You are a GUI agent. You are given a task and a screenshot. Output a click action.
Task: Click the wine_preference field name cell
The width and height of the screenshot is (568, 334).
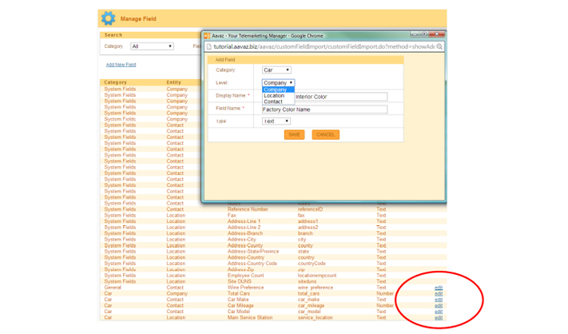(316, 288)
